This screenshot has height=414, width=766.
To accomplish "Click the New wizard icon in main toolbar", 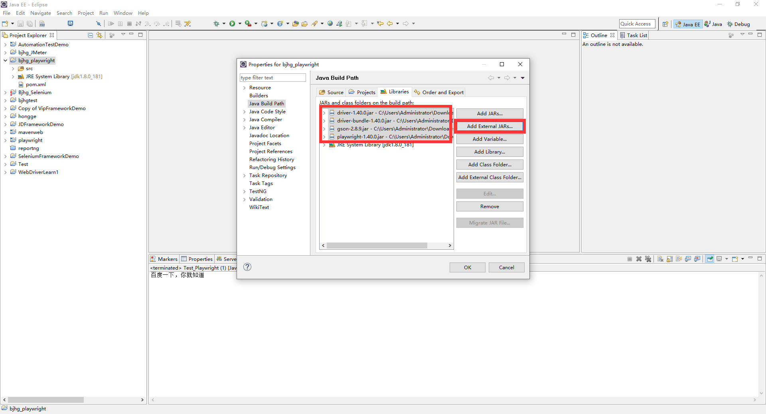I will pyautogui.click(x=5, y=24).
